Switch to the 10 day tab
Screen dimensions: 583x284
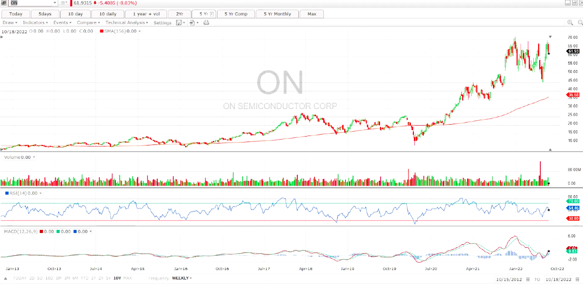(x=75, y=14)
